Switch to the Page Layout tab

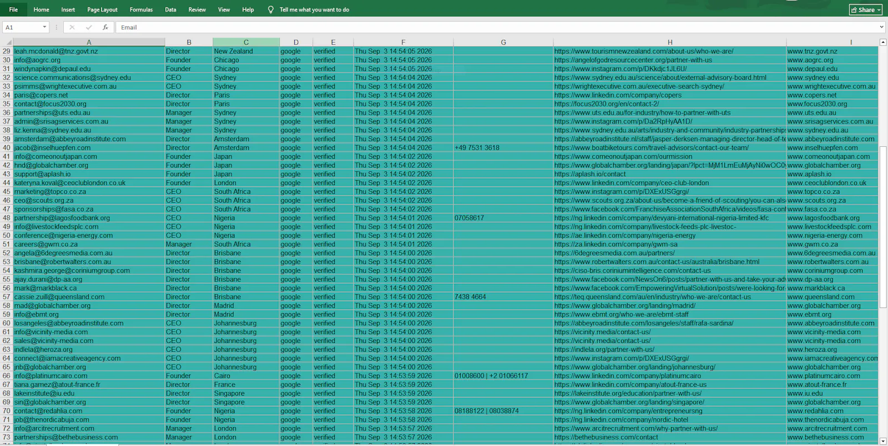click(102, 9)
